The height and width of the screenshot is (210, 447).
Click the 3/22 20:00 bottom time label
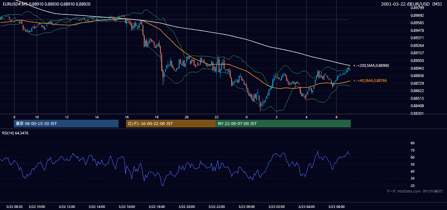[187, 206]
